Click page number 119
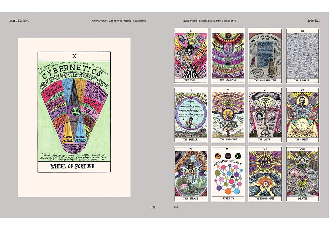 point(176,207)
